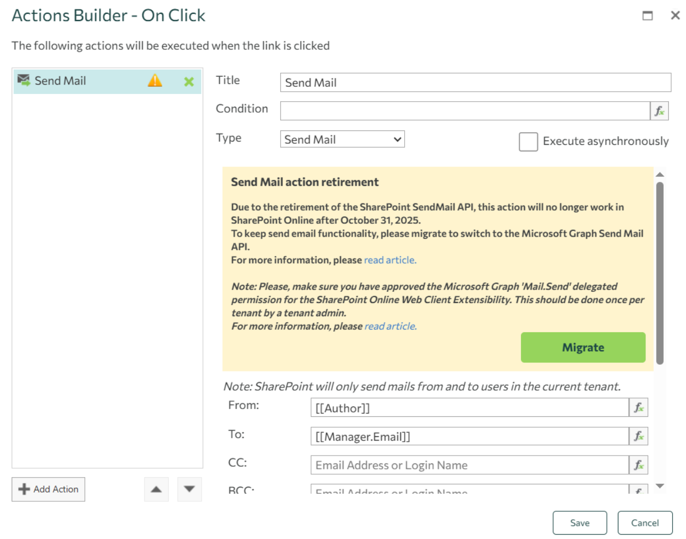The width and height of the screenshot is (686, 539).
Task: Click the scrollbar up arrow
Action: coord(659,175)
